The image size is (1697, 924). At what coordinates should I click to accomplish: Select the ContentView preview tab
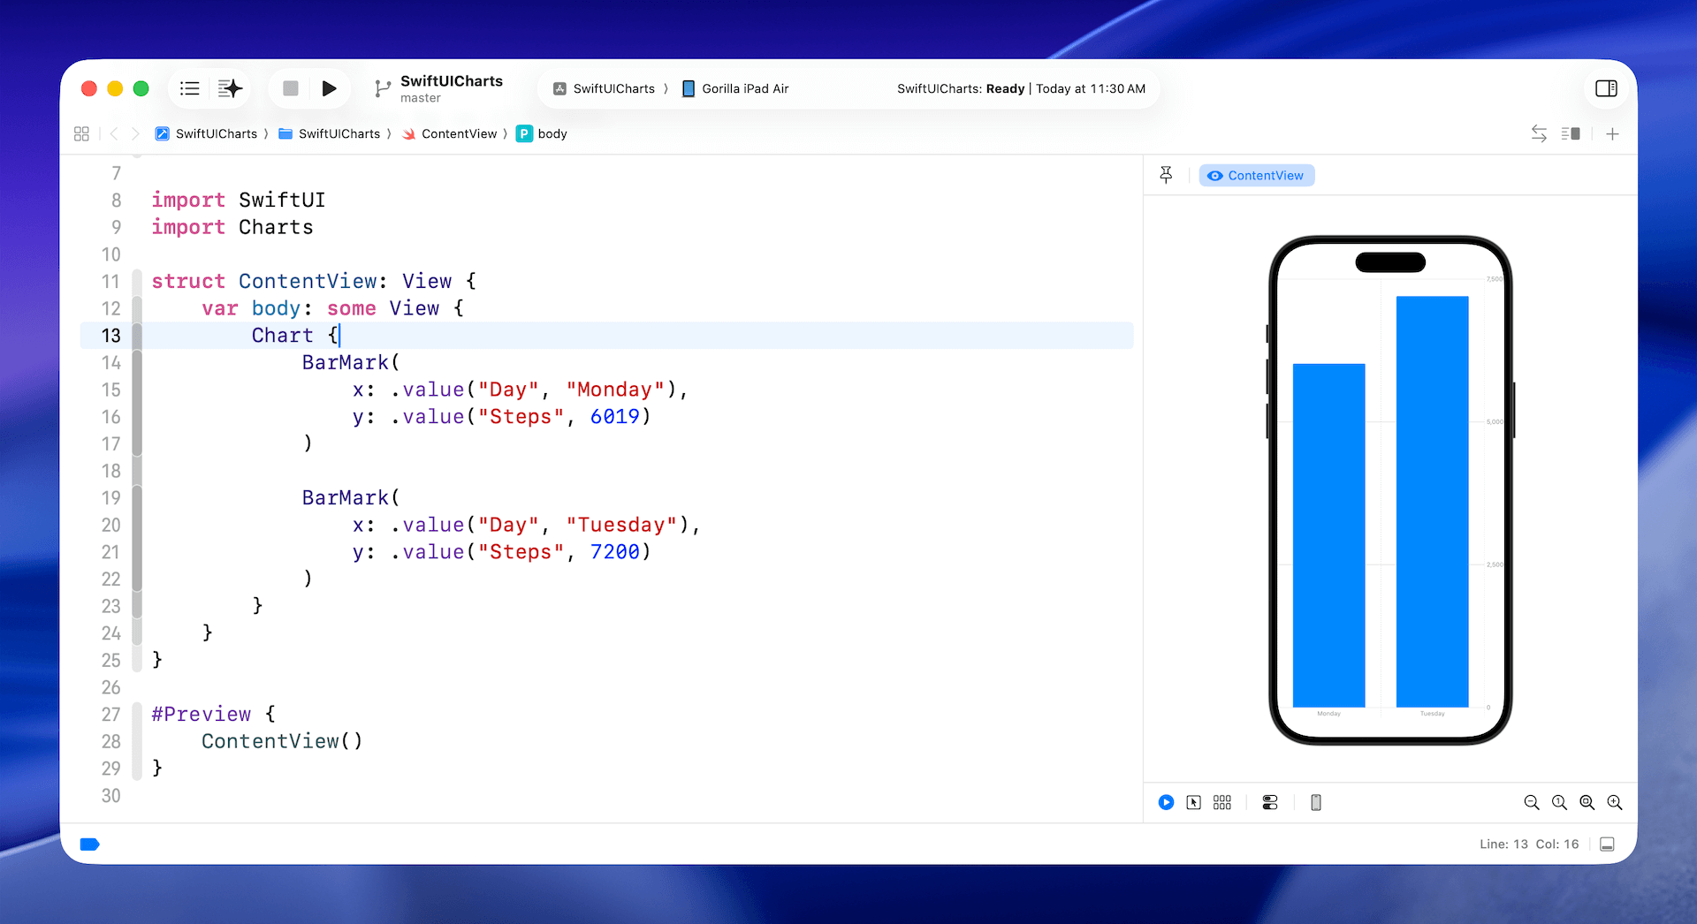coord(1256,175)
